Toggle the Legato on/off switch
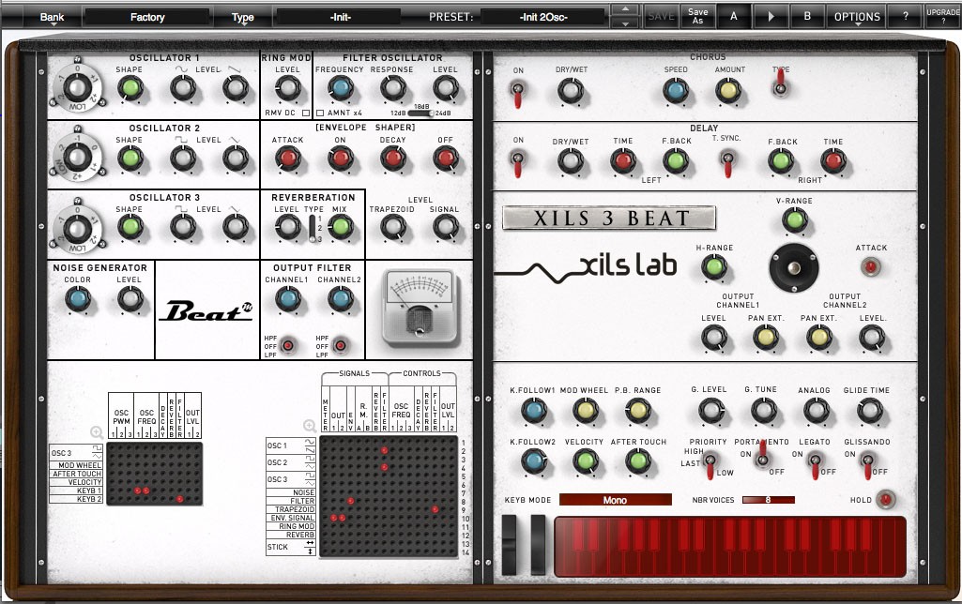This screenshot has height=604, width=962. pos(815,463)
